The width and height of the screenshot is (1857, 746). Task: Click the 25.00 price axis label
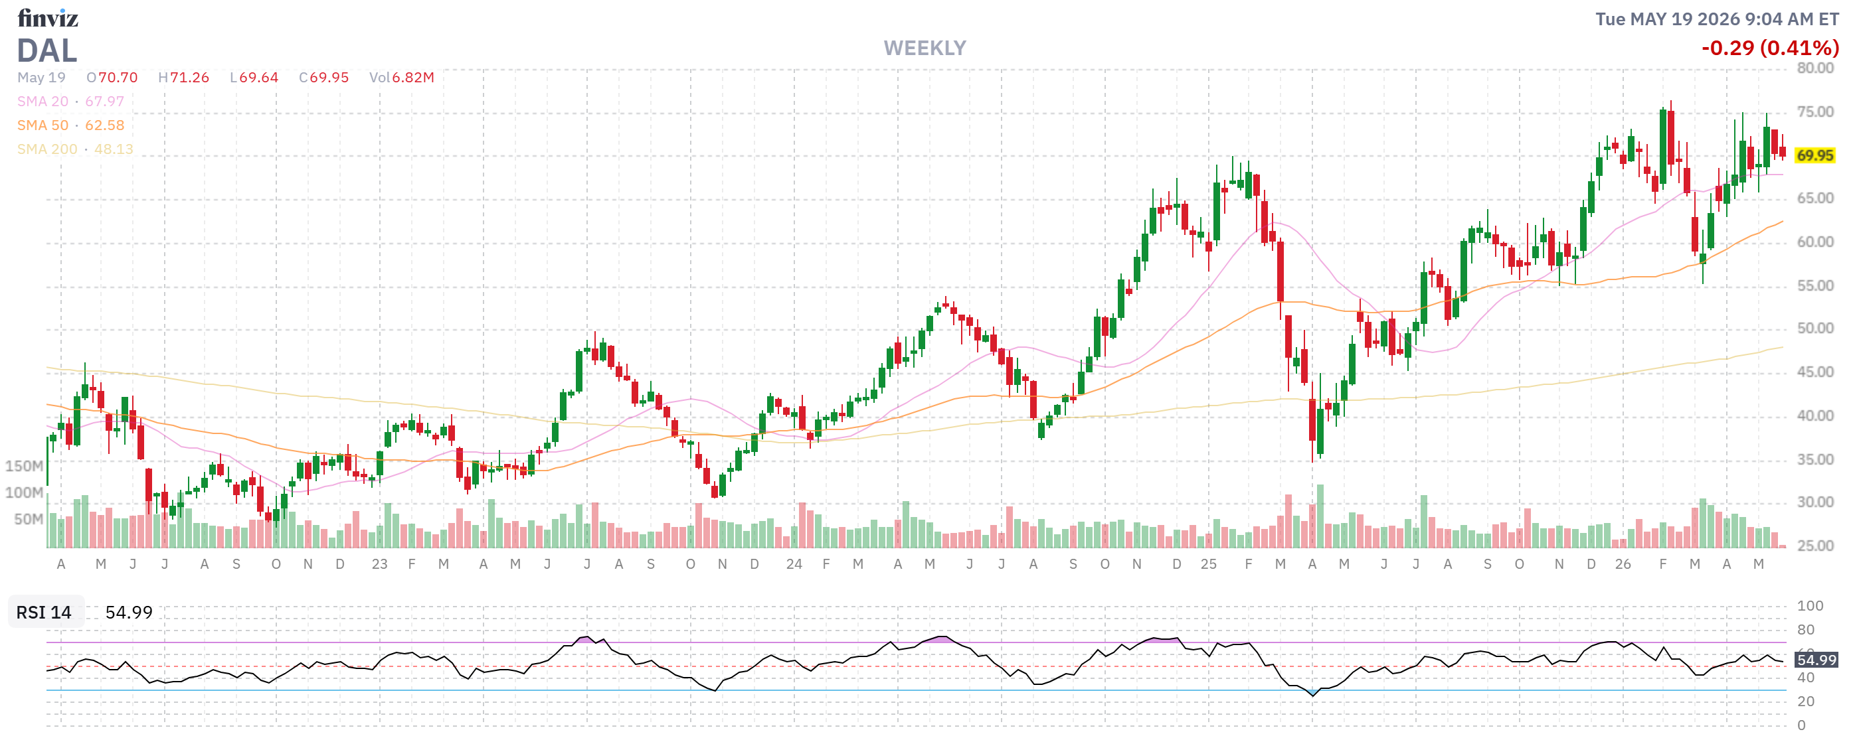pos(1814,546)
